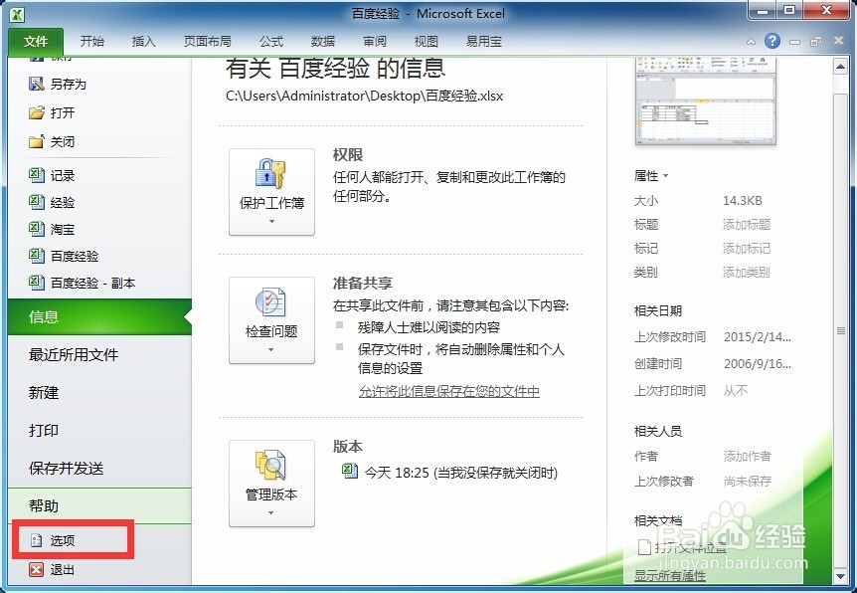Click the scroll up arrow of scrollbar

tap(841, 67)
